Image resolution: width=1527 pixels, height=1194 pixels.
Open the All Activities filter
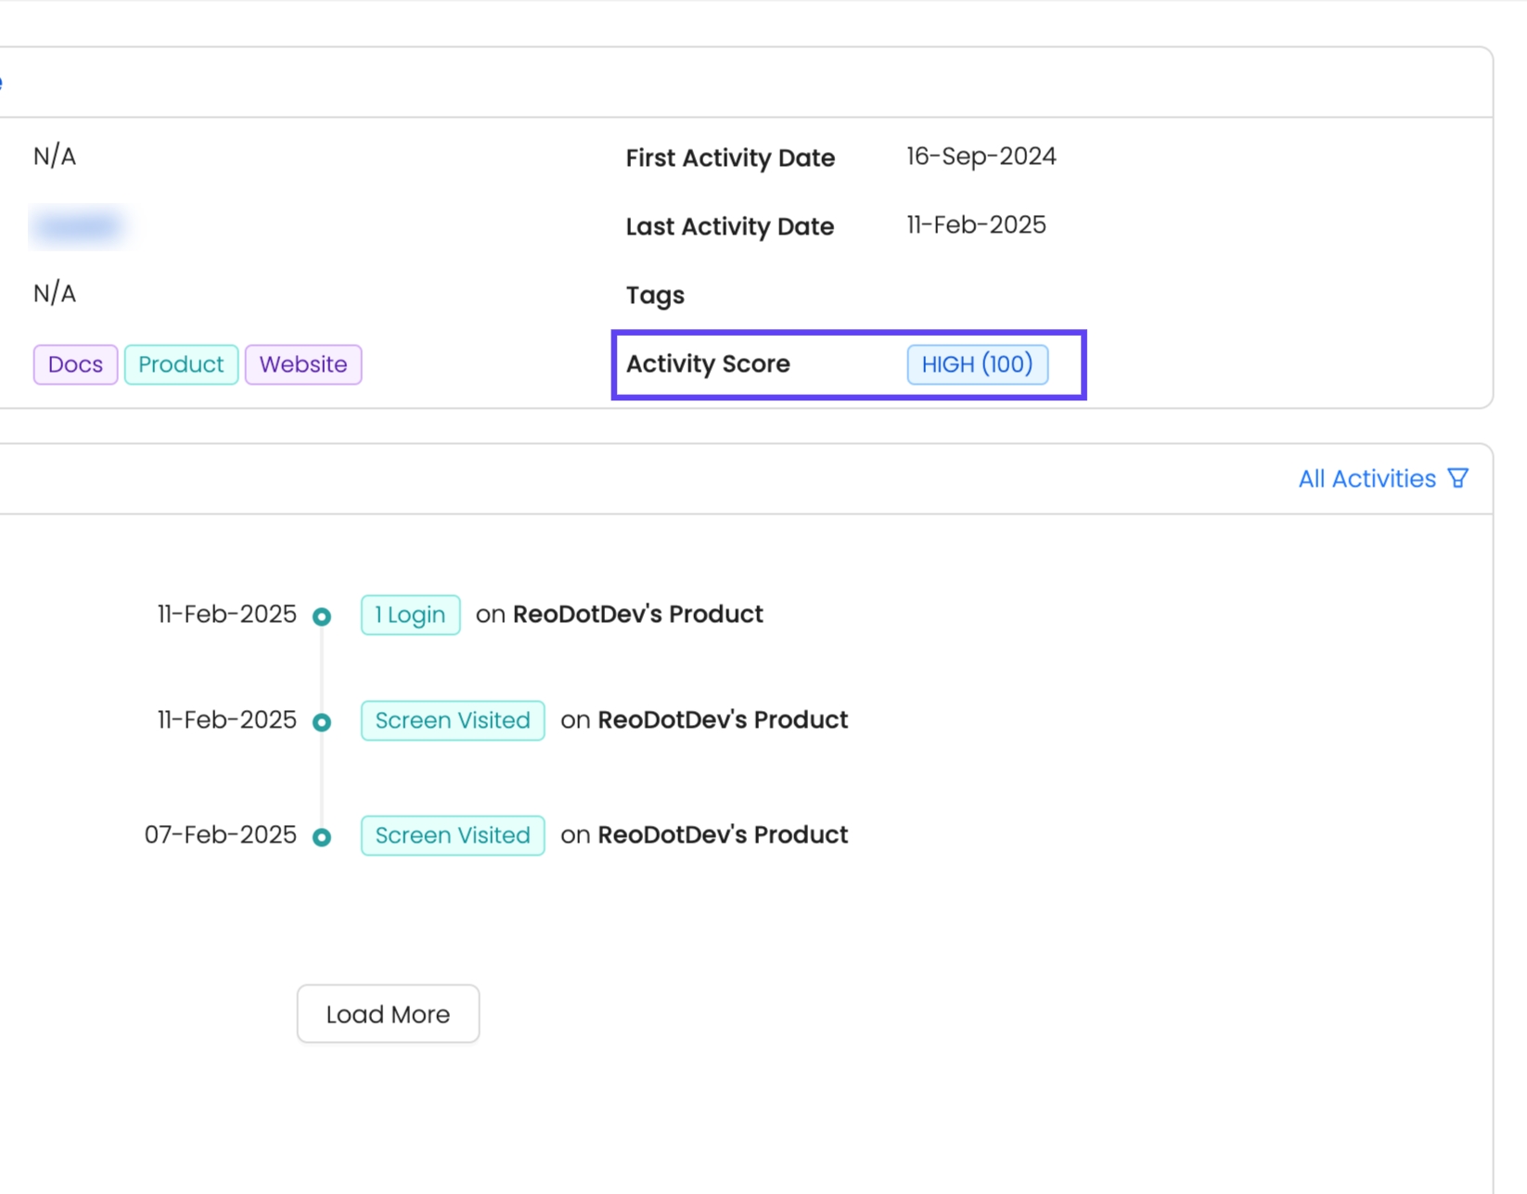click(x=1367, y=478)
